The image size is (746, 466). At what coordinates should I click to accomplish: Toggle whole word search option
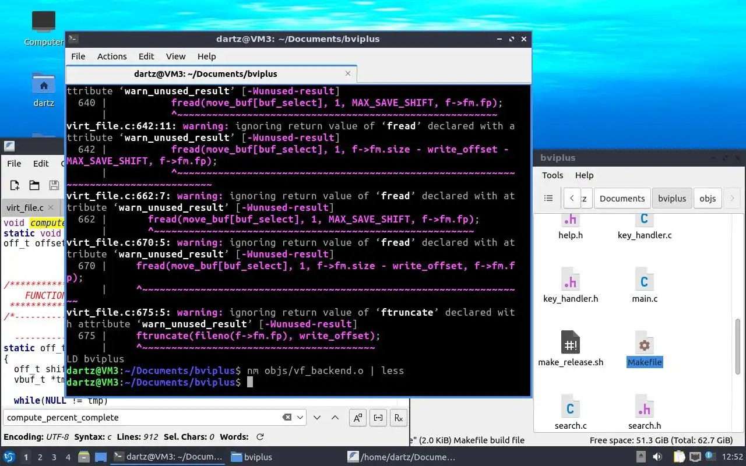pos(378,418)
